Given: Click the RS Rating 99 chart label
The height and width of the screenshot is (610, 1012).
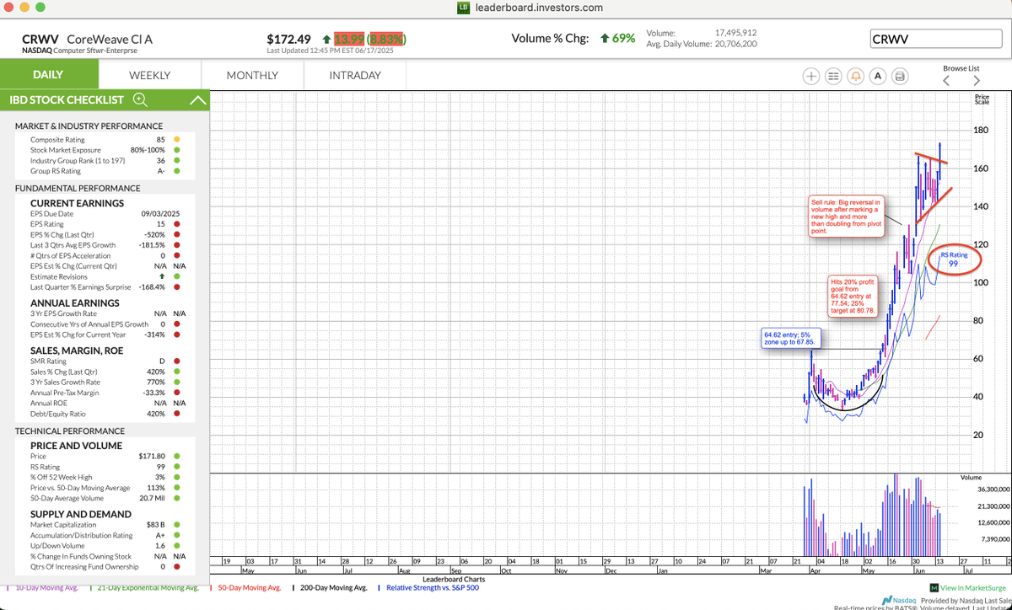Looking at the screenshot, I should [953, 259].
